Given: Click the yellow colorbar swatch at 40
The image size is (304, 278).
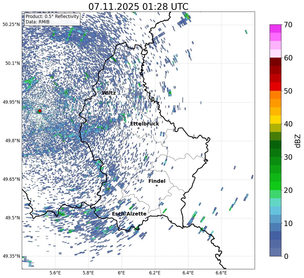Looking at the screenshot, I should click(275, 120).
